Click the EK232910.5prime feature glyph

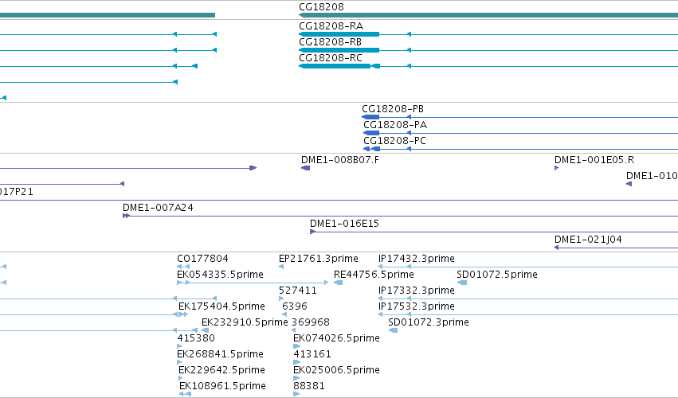(206, 330)
